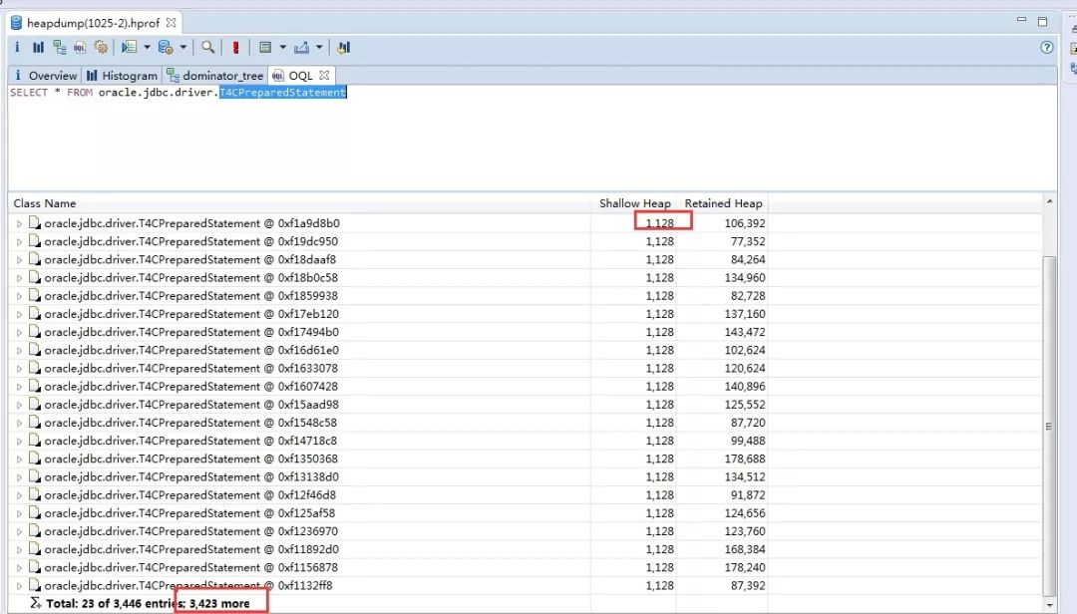Run expert system test reports icon
The height and width of the screenshot is (614, 1077).
pyautogui.click(x=129, y=48)
